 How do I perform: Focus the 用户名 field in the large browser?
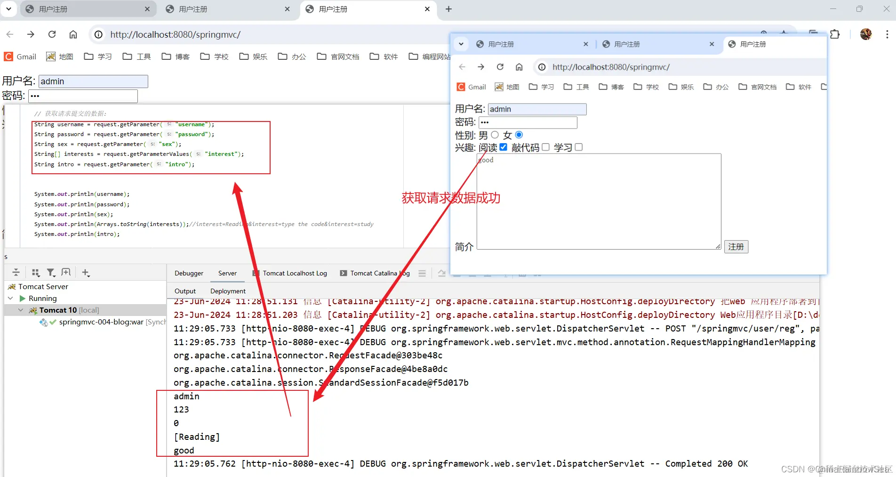[93, 81]
